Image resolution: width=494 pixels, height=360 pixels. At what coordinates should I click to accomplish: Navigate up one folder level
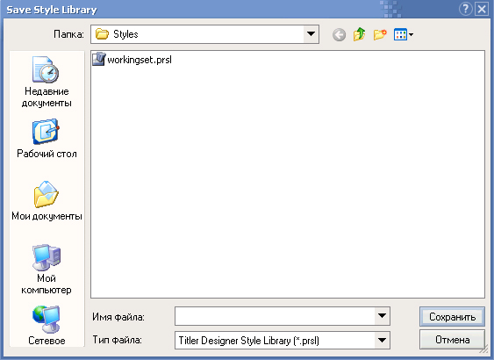[359, 34]
